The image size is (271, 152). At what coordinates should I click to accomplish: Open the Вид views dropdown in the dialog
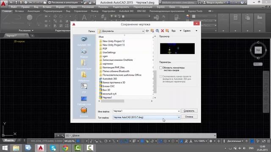pyautogui.click(x=176, y=31)
